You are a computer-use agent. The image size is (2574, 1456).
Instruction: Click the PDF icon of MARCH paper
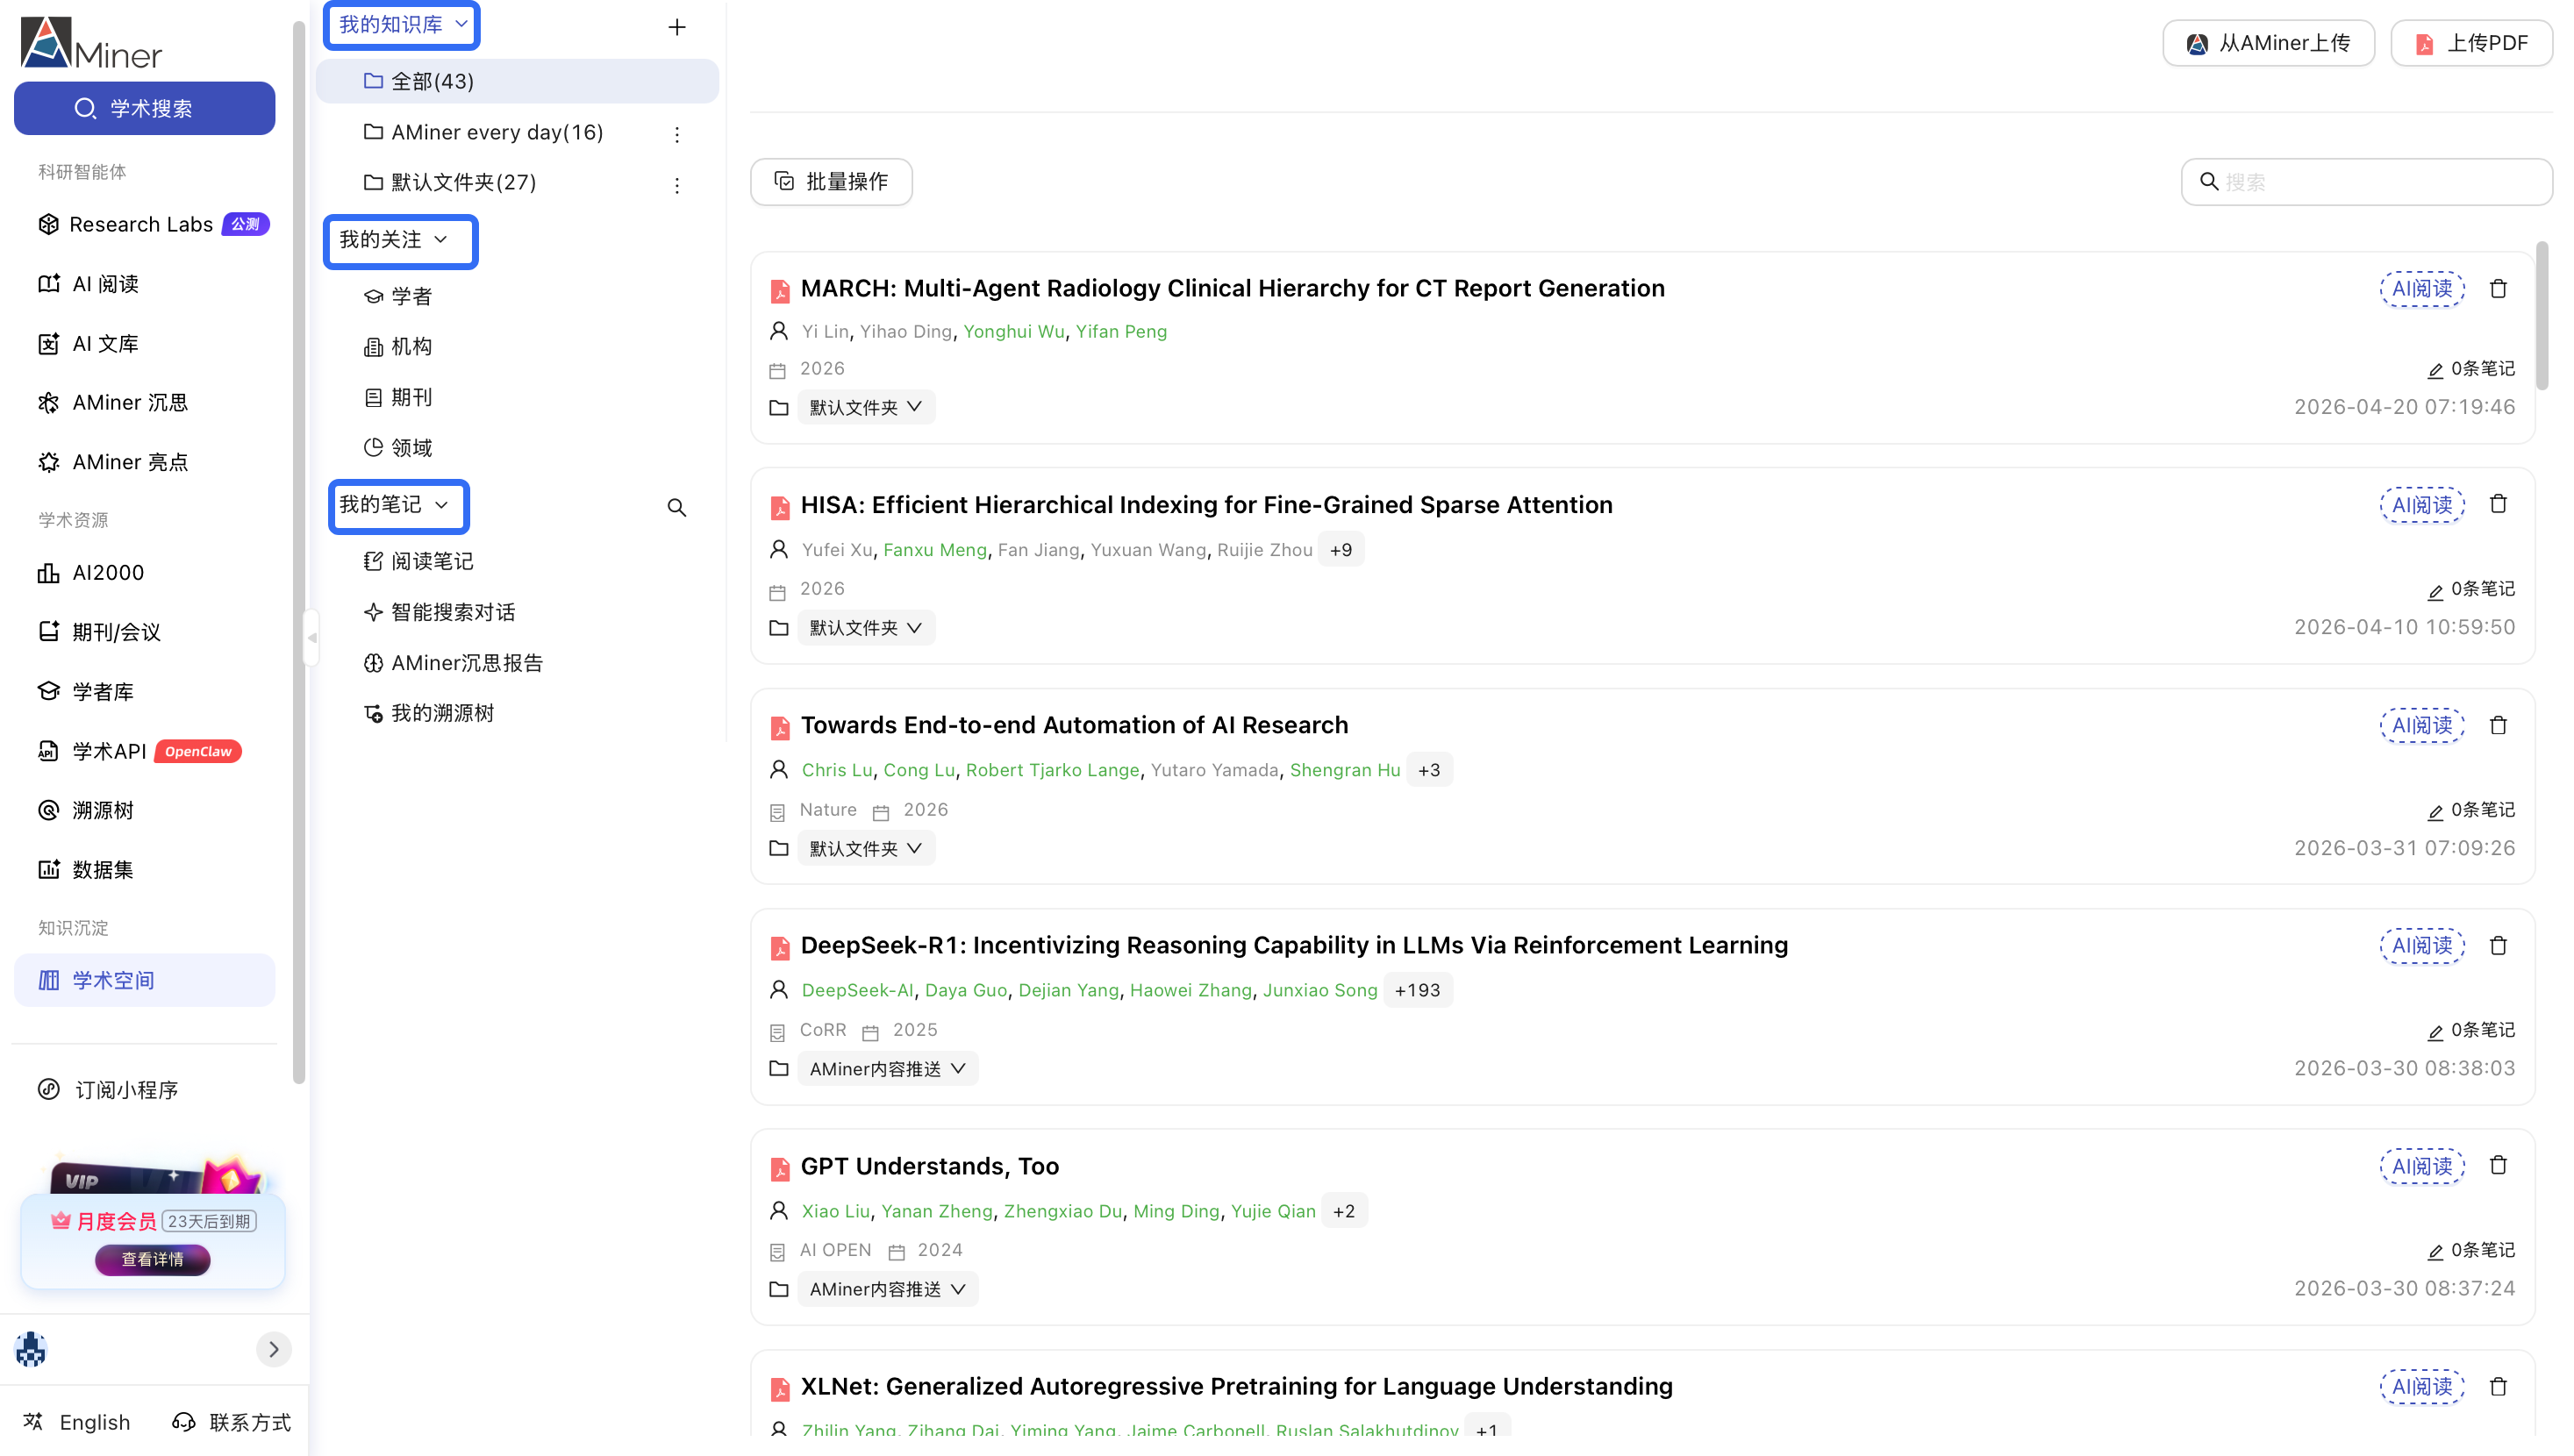[x=780, y=290]
